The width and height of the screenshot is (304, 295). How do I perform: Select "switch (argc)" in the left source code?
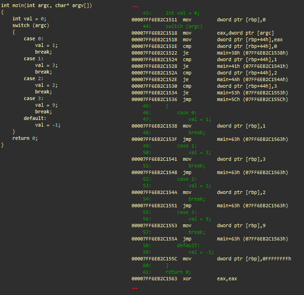click(x=31, y=25)
